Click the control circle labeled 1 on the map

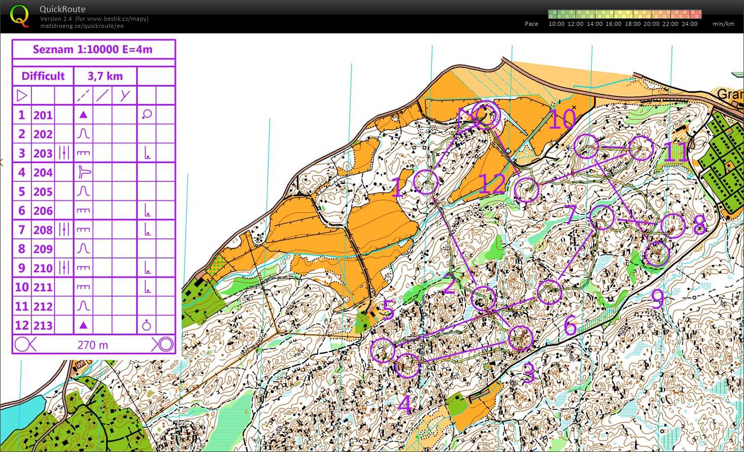tap(425, 182)
